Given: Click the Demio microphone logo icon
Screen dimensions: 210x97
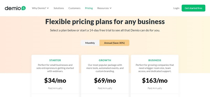Looking at the screenshot, I should (23, 8).
